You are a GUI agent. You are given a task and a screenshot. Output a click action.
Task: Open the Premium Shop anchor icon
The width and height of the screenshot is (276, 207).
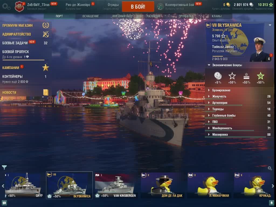(x=46, y=25)
